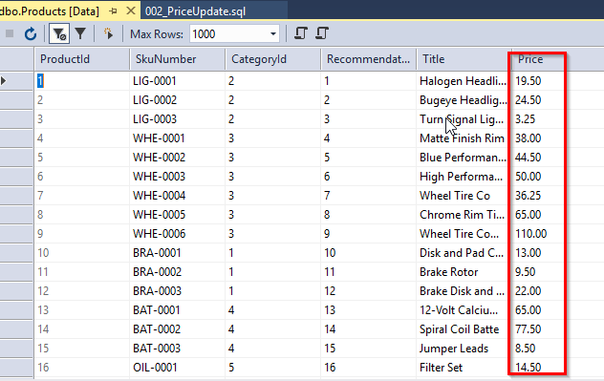
Task: Click the Bugeye Headlig... title cell
Action: [464, 100]
